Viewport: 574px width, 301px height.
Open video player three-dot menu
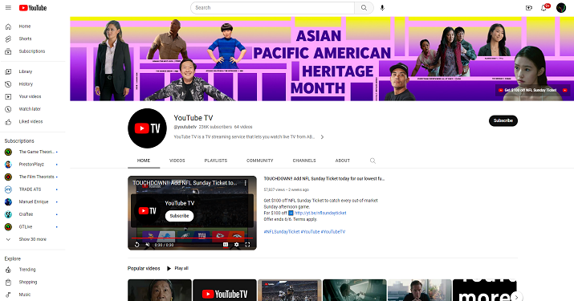[246, 183]
